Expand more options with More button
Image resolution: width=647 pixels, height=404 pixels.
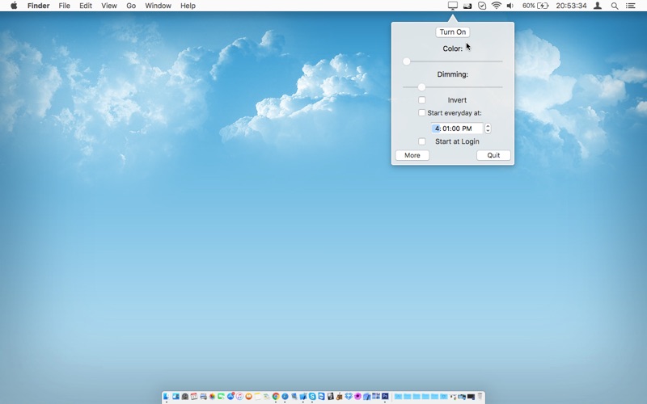point(412,155)
